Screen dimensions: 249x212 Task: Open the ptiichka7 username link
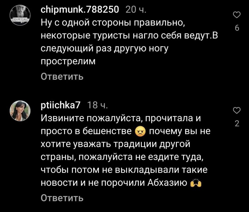(x=61, y=105)
